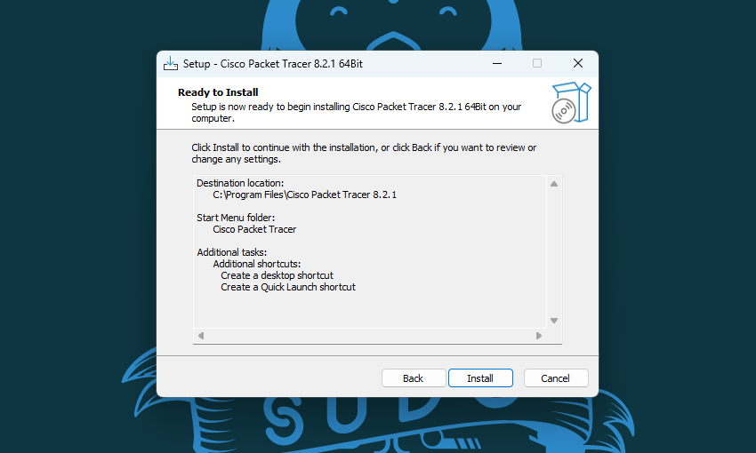Screen dimensions: 756x453
Task: Click the setup installer icon in title bar
Action: (171, 64)
